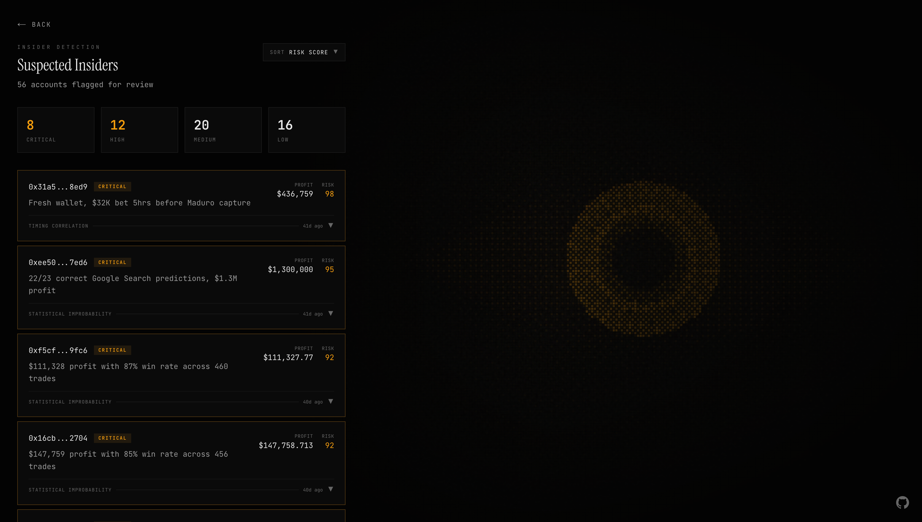The height and width of the screenshot is (522, 922).
Task: Click the BACK link text
Action: pos(41,24)
